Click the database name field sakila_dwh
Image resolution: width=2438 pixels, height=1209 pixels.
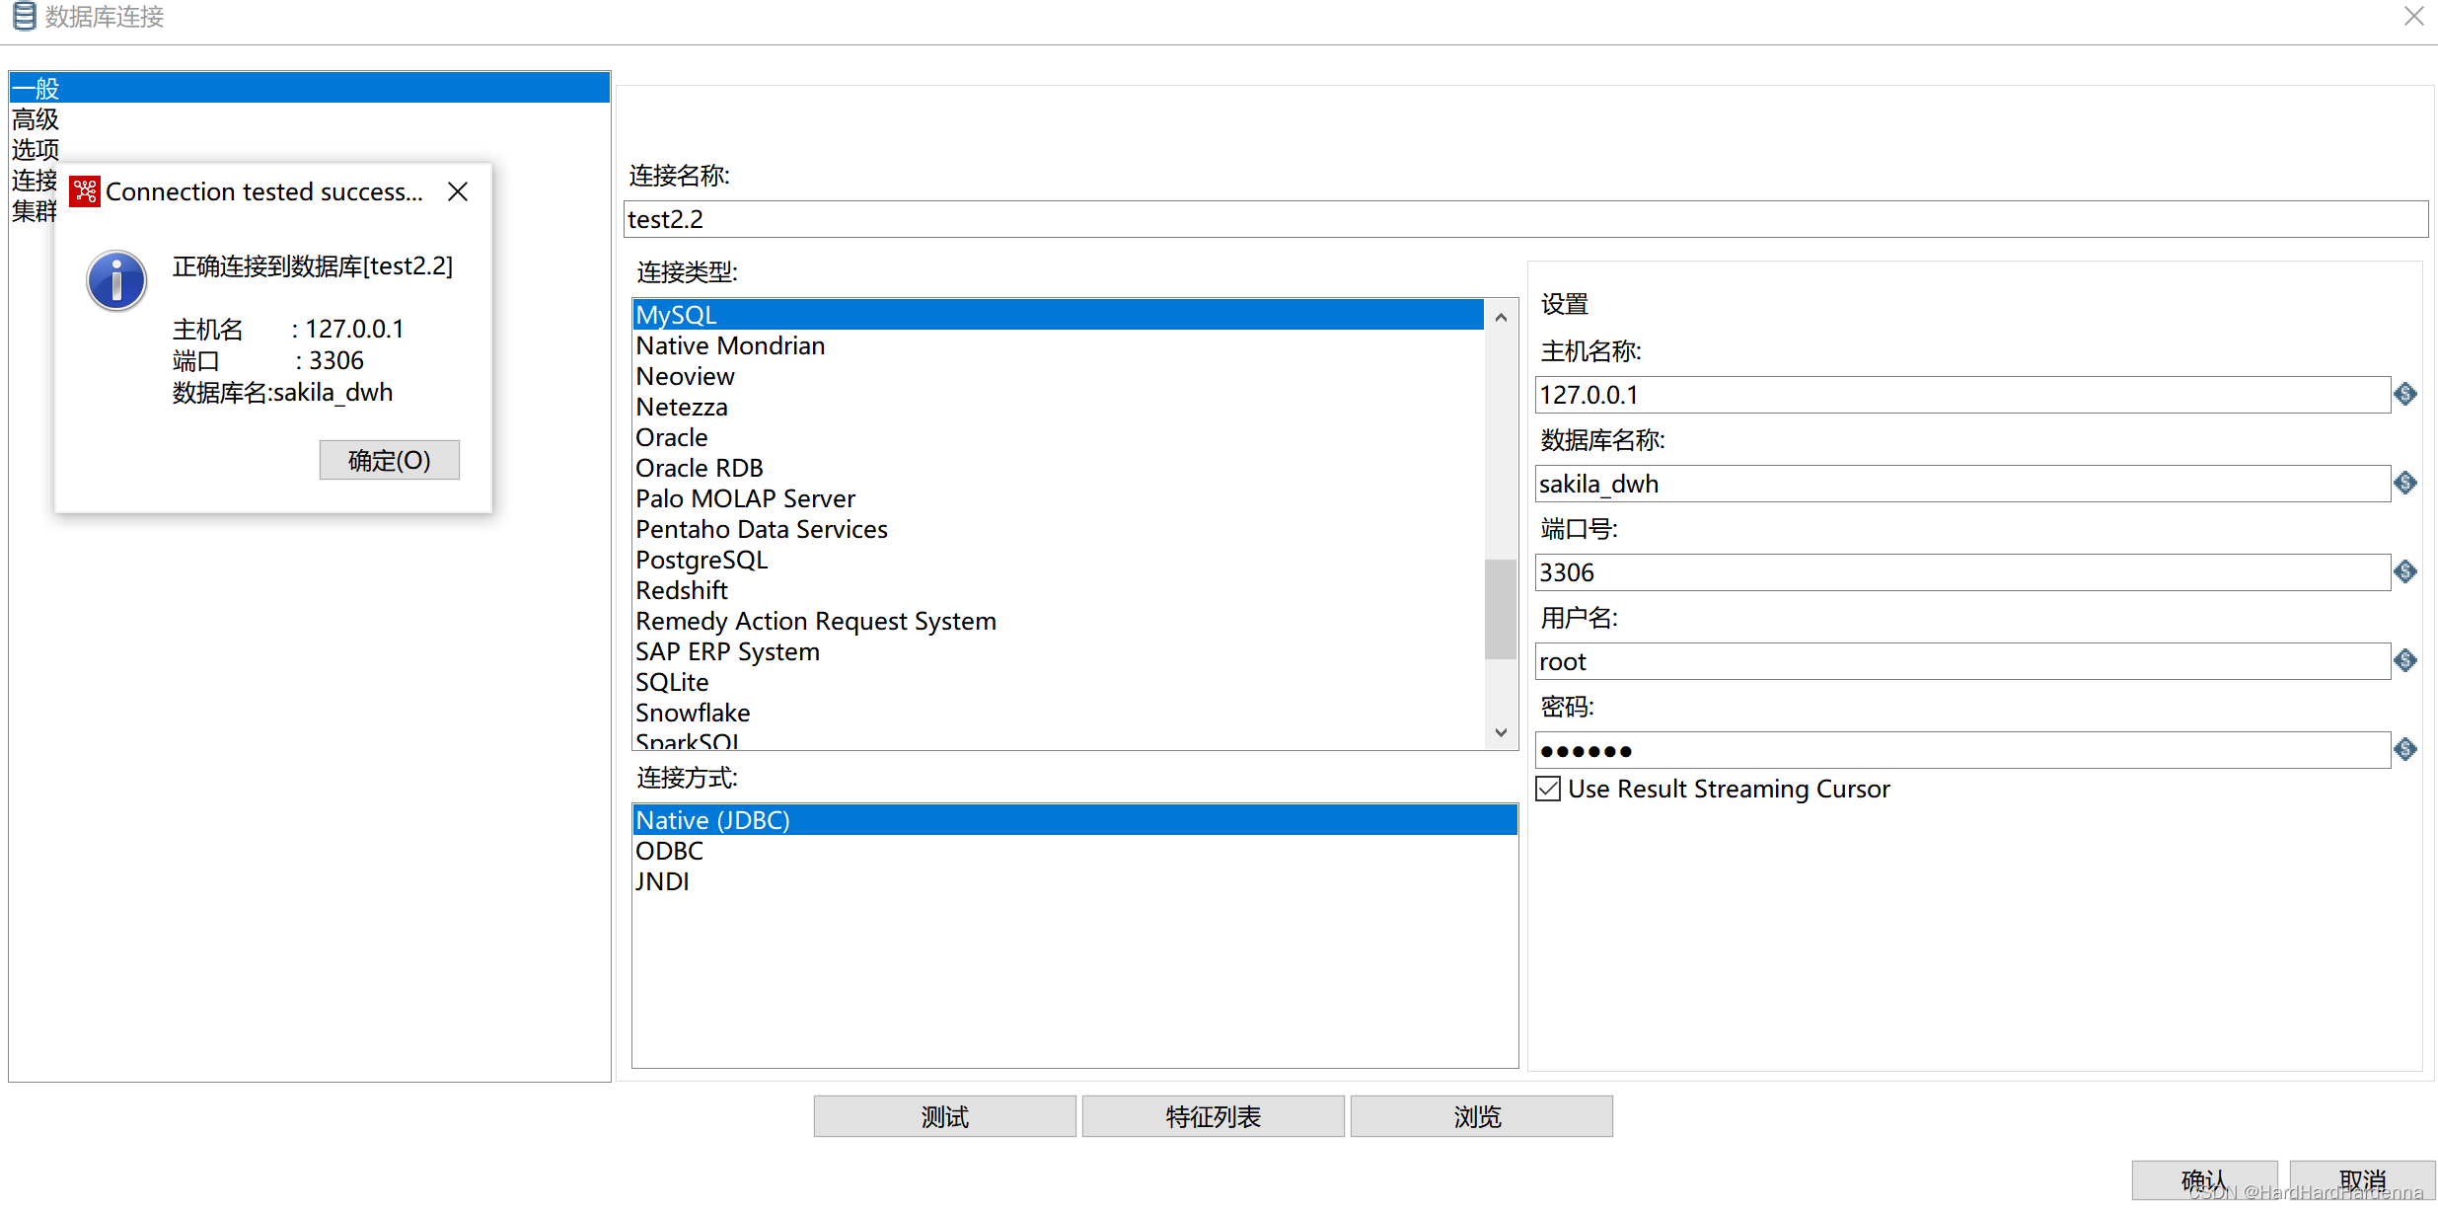pos(1962,484)
